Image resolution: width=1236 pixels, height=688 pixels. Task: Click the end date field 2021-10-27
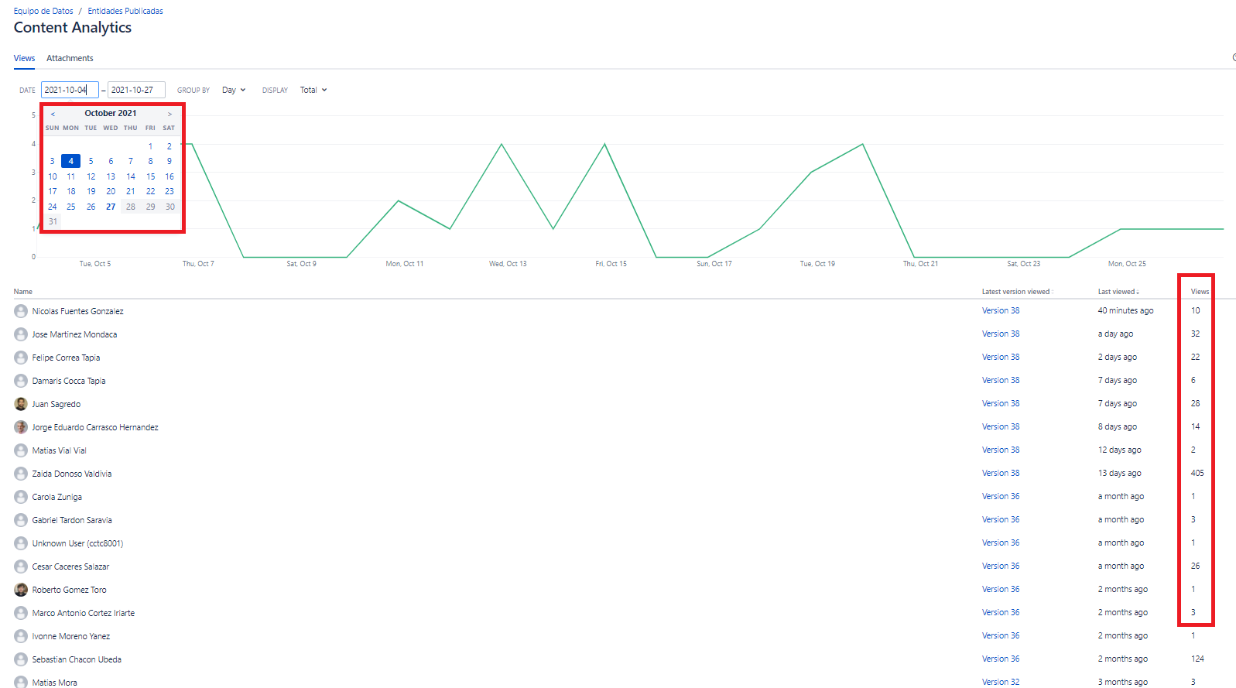pyautogui.click(x=136, y=90)
